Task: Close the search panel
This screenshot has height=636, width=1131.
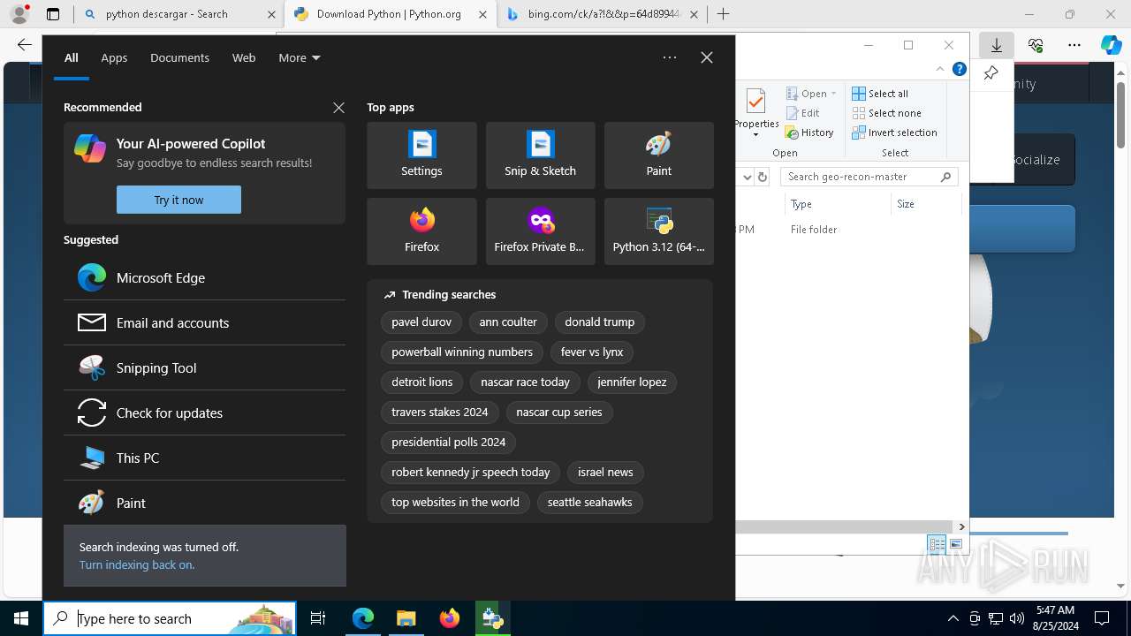Action: click(706, 57)
